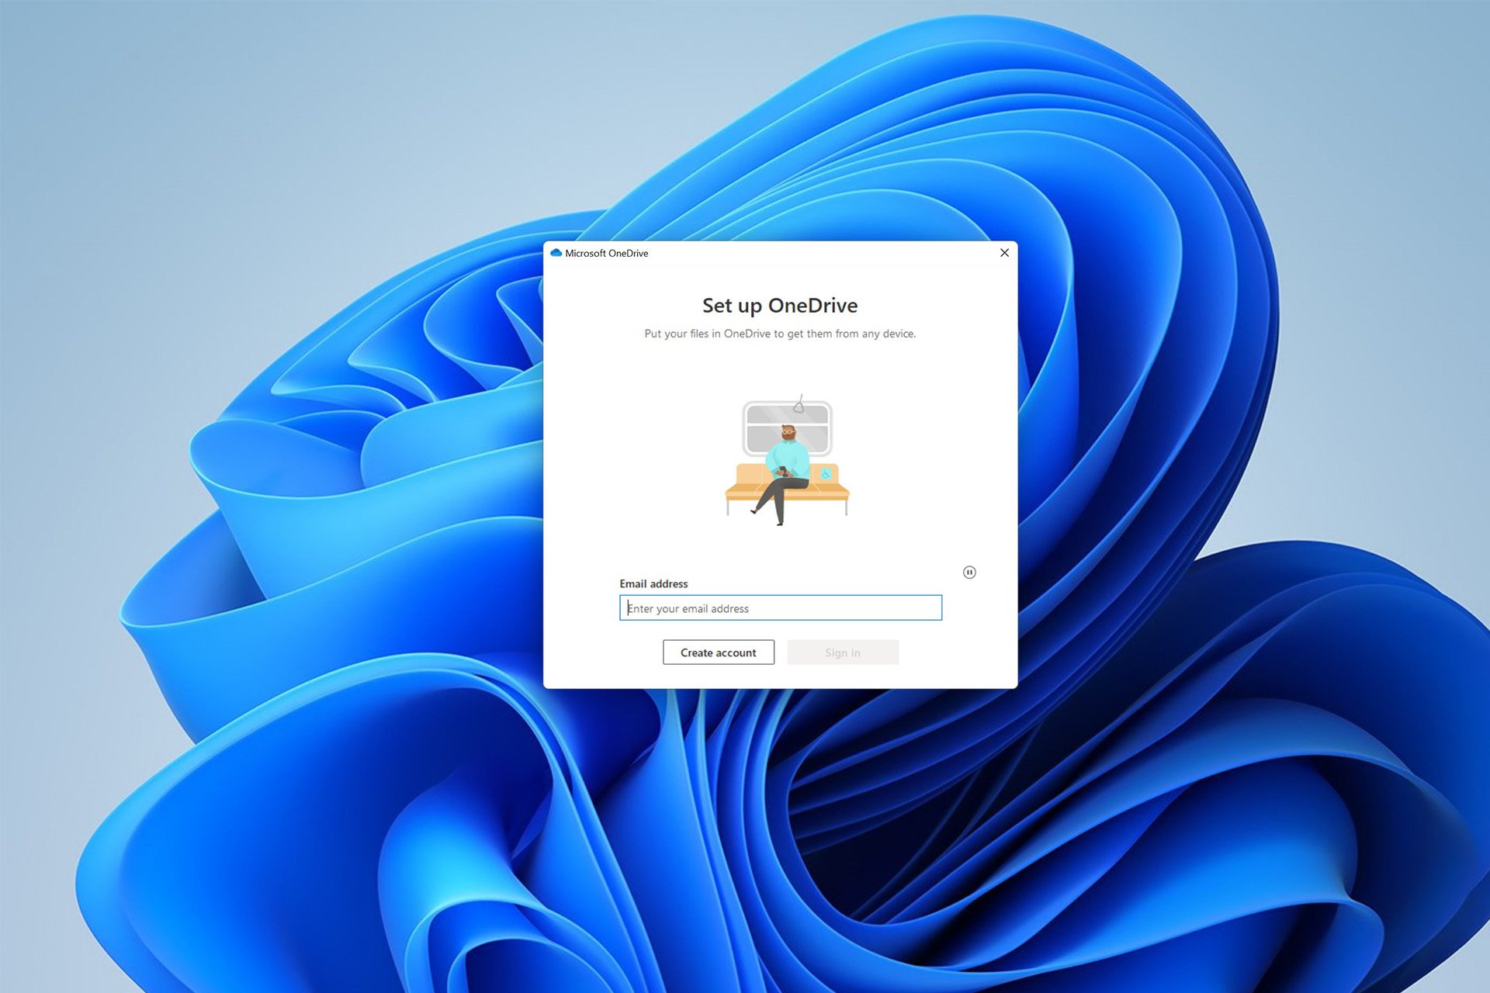Click the 'Put your files in OneDrive' text
The width and height of the screenshot is (1490, 993).
click(x=780, y=334)
